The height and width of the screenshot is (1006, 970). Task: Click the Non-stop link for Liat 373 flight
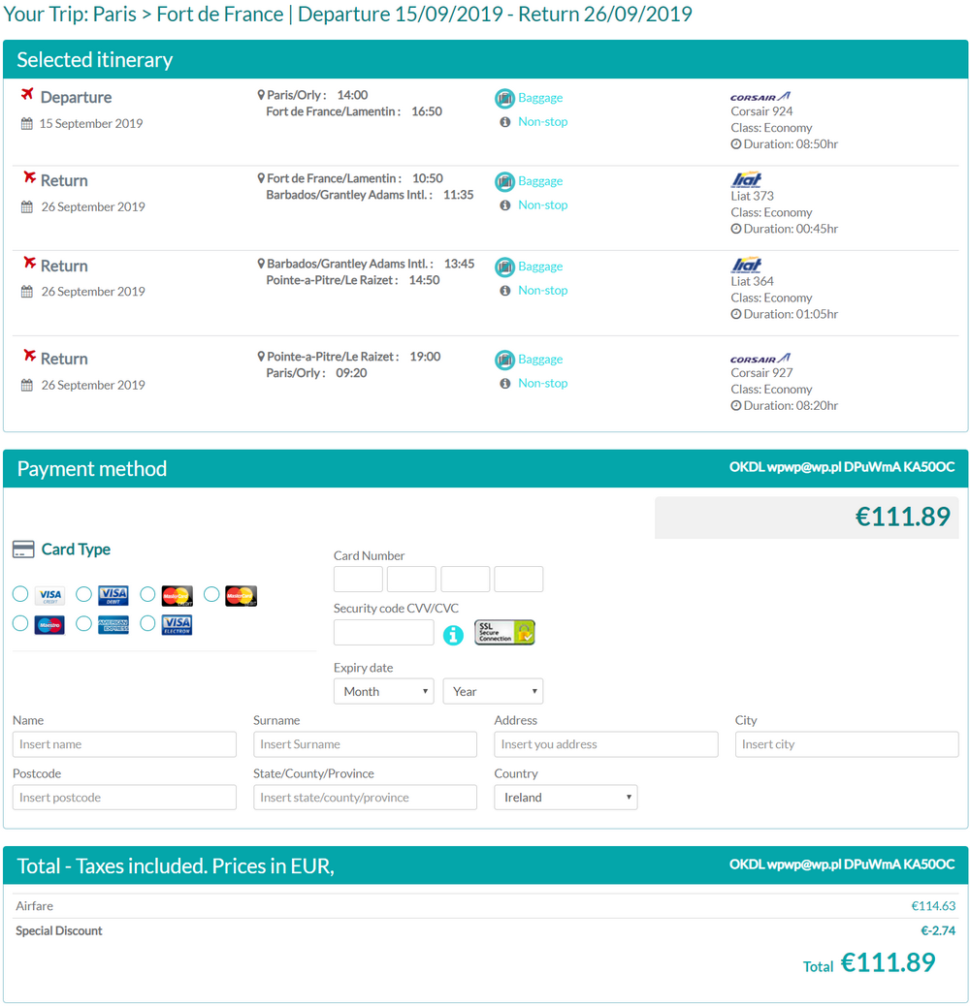click(x=543, y=205)
